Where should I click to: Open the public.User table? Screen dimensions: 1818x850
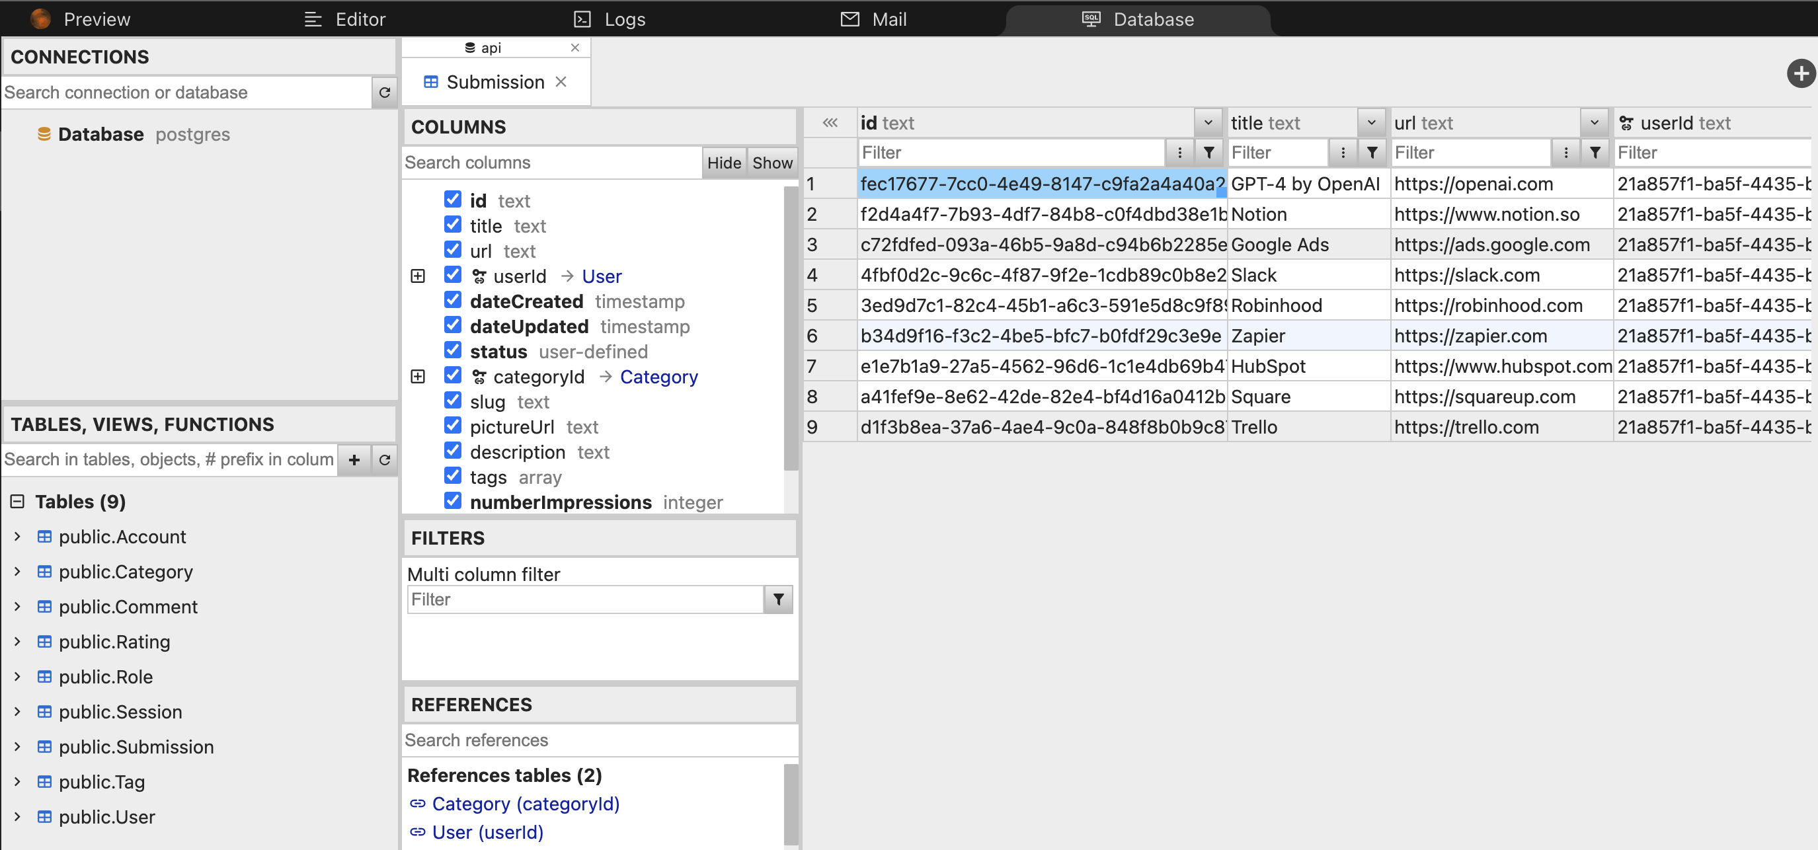(106, 816)
